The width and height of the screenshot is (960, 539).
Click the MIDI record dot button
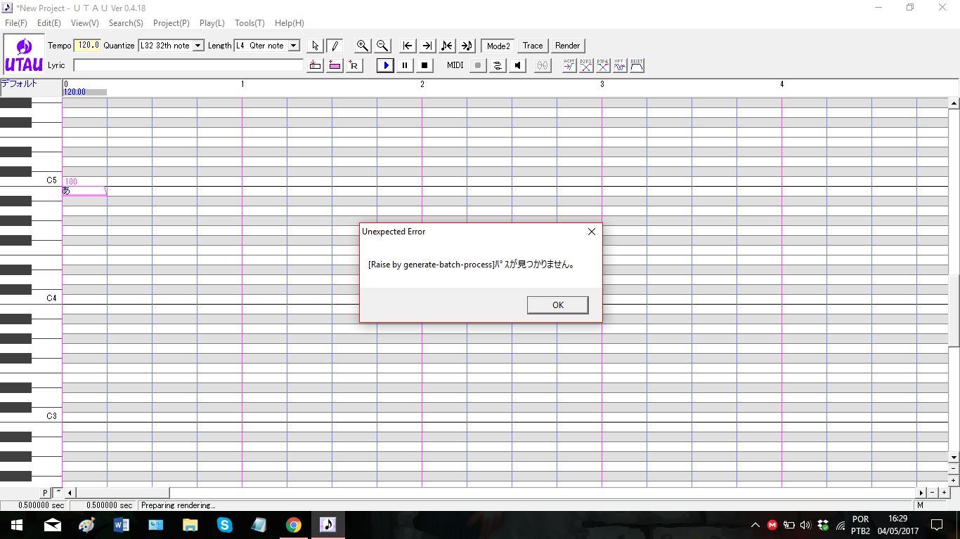pos(478,65)
